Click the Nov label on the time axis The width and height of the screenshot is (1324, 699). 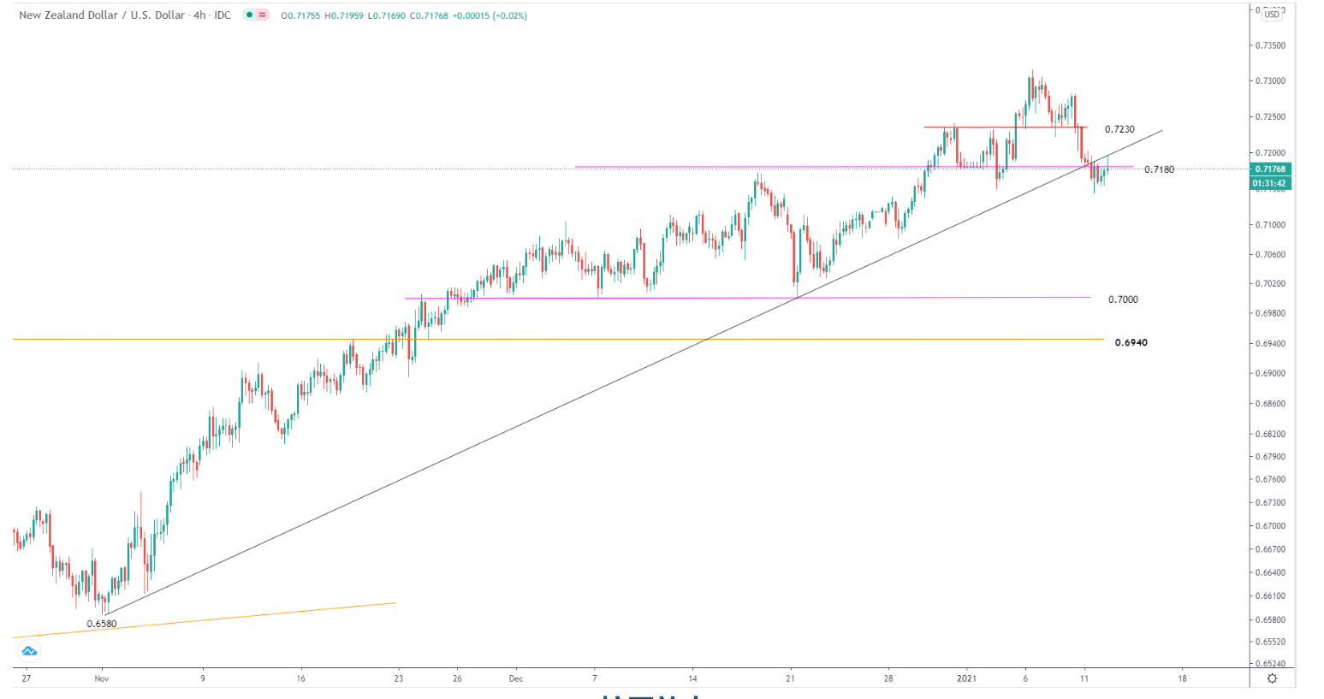pyautogui.click(x=102, y=678)
